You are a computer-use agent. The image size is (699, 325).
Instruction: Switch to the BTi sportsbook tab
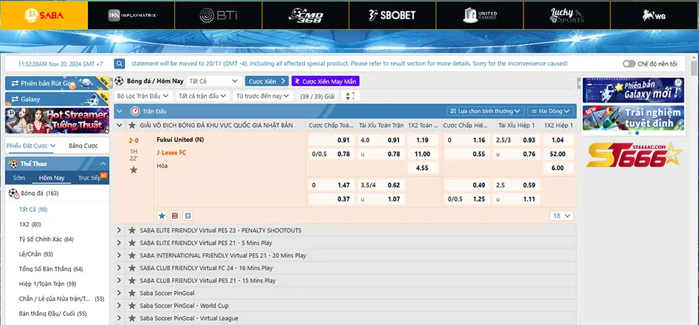click(x=218, y=15)
